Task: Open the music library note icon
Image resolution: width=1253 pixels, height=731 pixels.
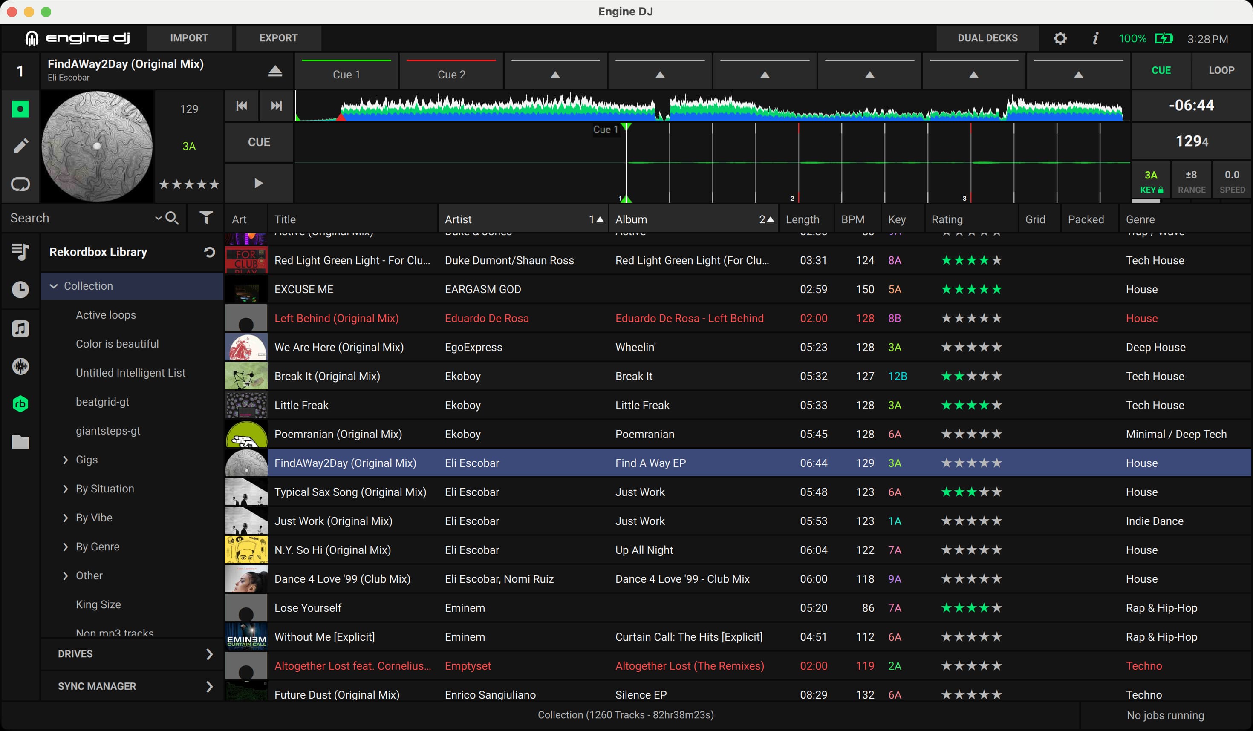Action: click(x=20, y=328)
